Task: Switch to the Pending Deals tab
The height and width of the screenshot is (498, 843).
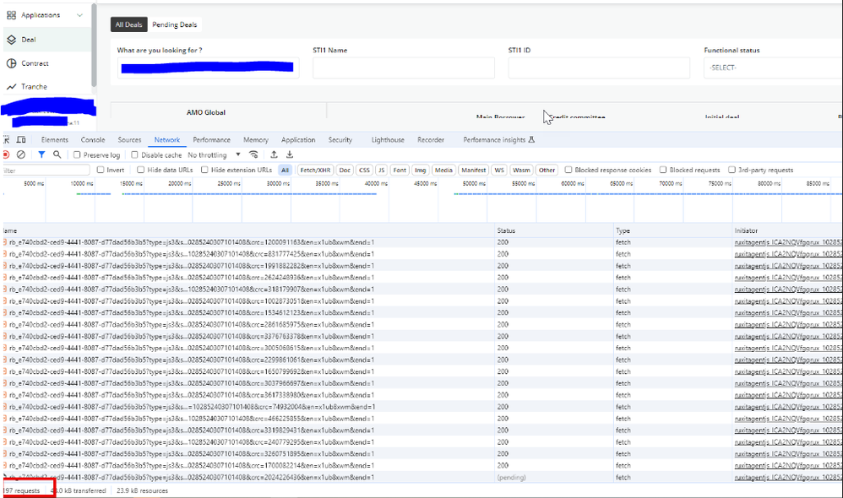Action: 175,24
